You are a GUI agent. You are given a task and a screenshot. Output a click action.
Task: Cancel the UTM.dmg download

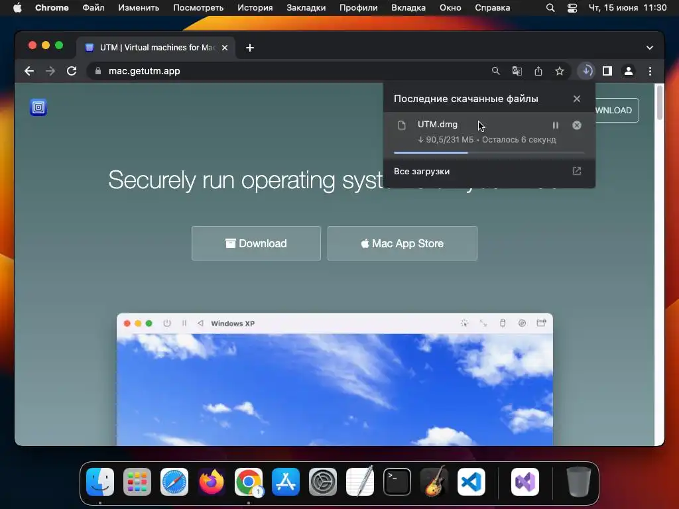tap(576, 125)
